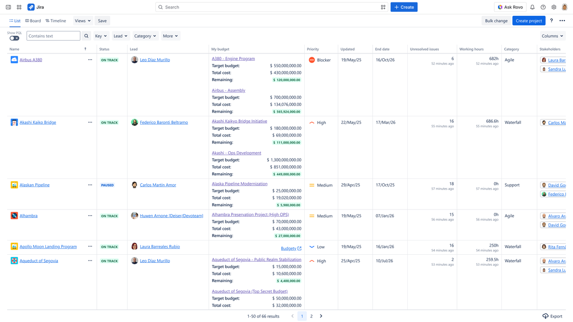
Task: Open the app switcher grid icon
Action: click(x=19, y=7)
